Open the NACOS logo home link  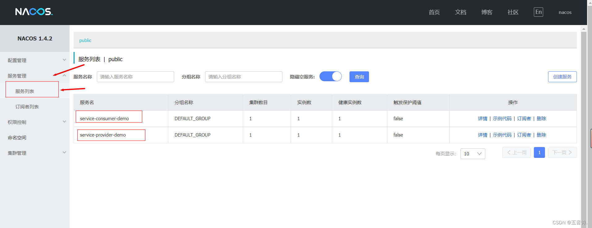click(x=34, y=12)
